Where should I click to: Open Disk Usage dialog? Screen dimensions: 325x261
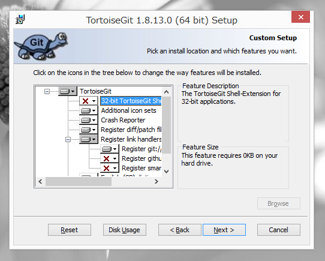[125, 230]
